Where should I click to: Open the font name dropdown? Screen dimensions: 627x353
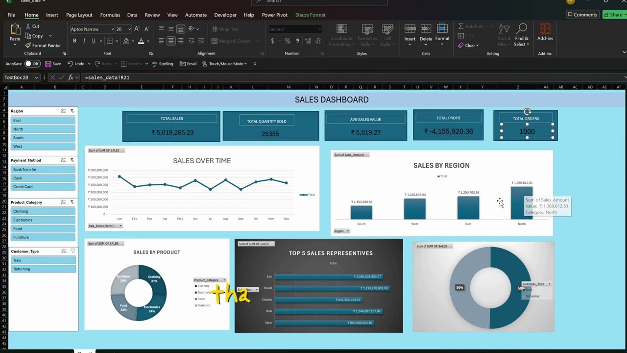tap(112, 29)
